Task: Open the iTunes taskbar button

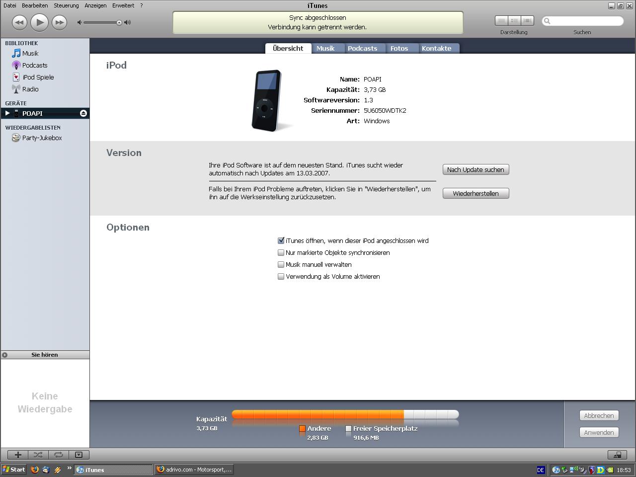Action: coord(113,470)
